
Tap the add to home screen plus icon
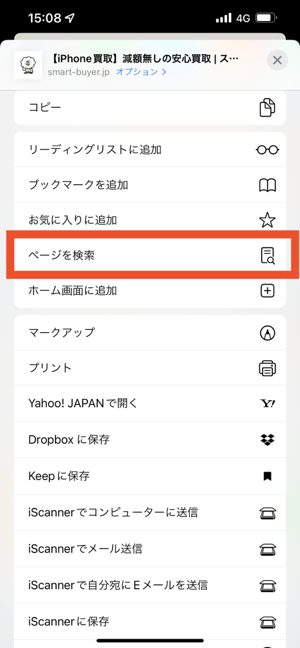[268, 291]
